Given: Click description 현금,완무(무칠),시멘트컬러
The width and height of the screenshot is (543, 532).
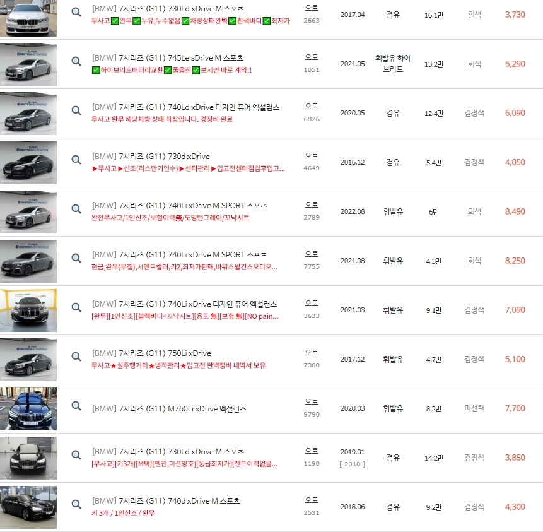Looking at the screenshot, I should click(x=184, y=267).
